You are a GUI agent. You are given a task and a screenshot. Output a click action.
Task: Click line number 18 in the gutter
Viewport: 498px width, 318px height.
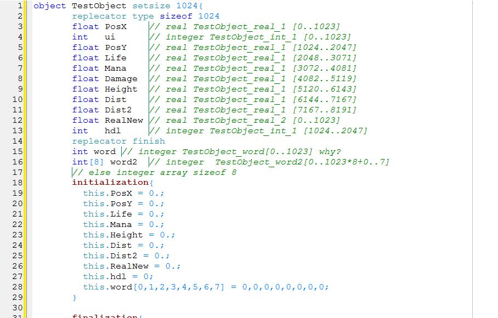coord(18,183)
